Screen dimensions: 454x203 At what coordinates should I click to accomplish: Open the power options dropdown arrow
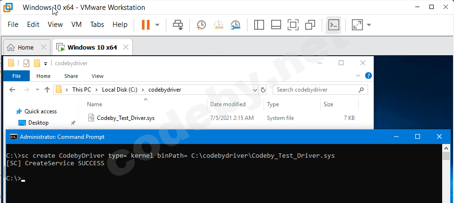[x=157, y=25]
